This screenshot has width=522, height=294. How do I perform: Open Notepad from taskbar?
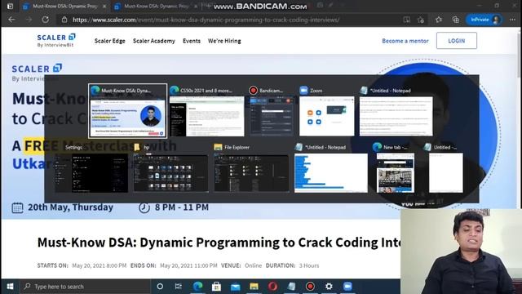coord(291,287)
